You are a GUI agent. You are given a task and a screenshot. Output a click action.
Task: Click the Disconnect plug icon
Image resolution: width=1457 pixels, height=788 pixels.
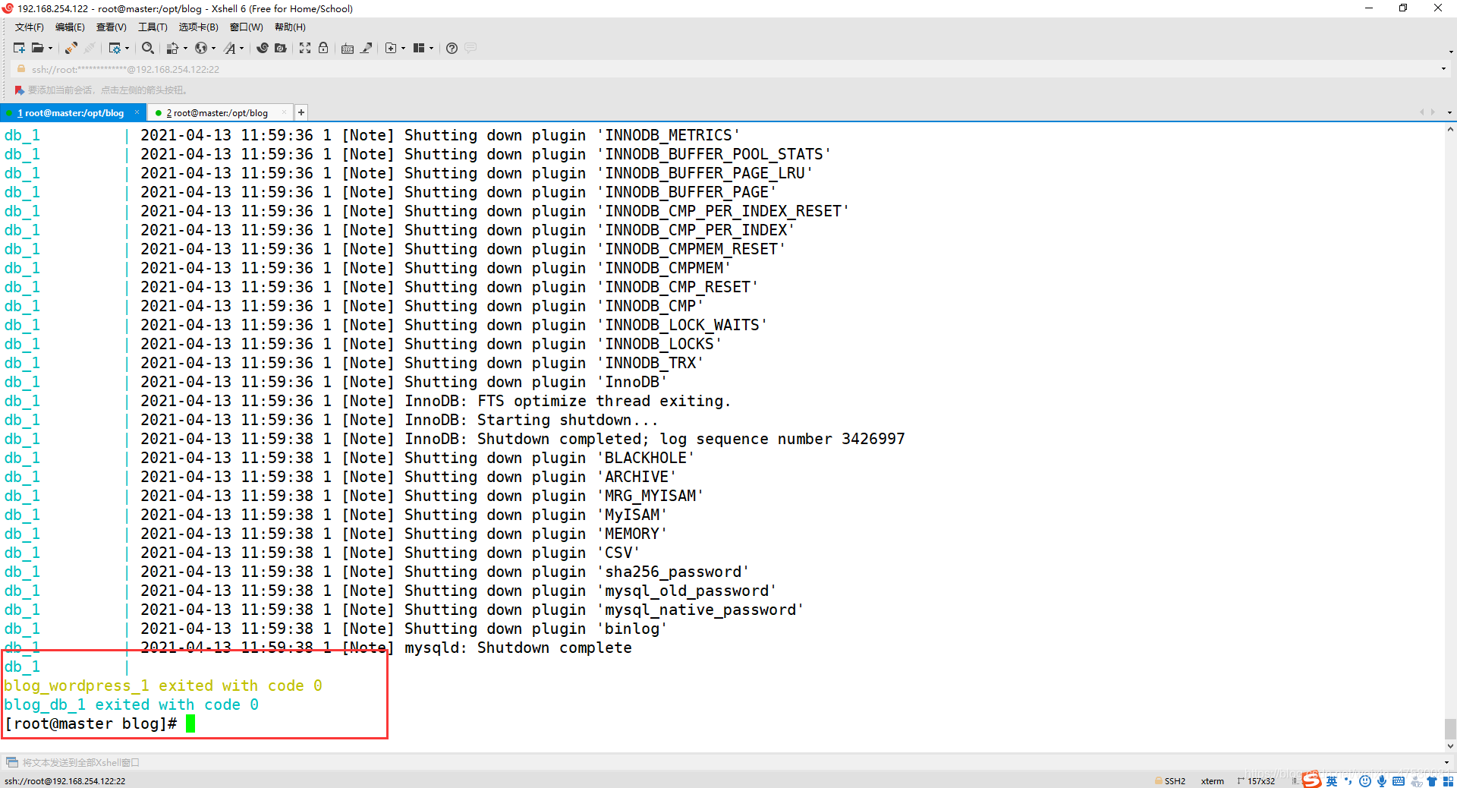pos(90,48)
